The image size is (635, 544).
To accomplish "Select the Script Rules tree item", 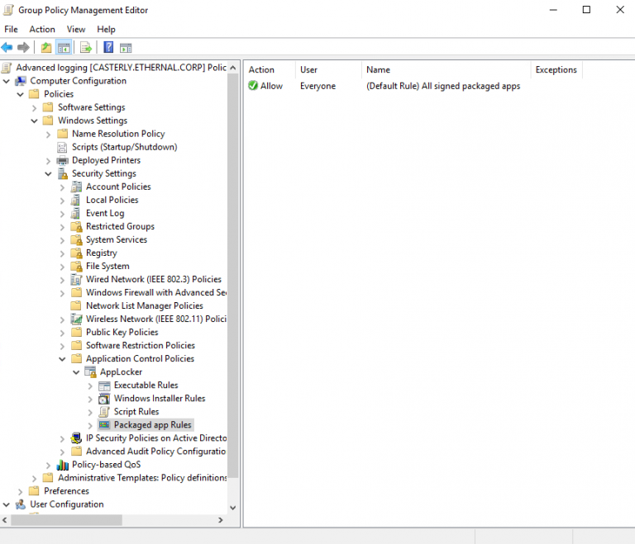I will click(x=136, y=412).
